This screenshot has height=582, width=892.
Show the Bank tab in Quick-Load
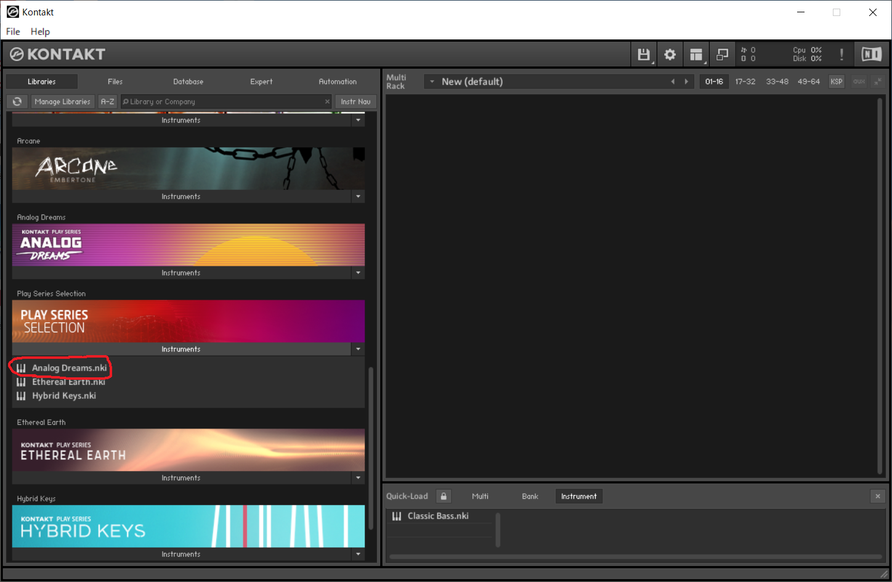530,496
